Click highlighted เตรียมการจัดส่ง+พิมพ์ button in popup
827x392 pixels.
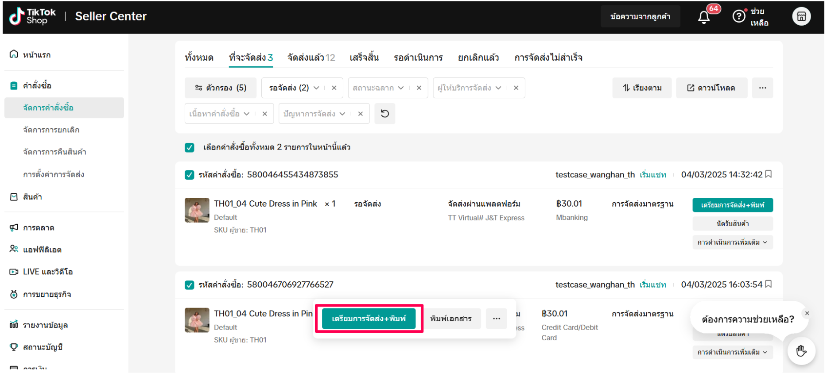click(369, 319)
